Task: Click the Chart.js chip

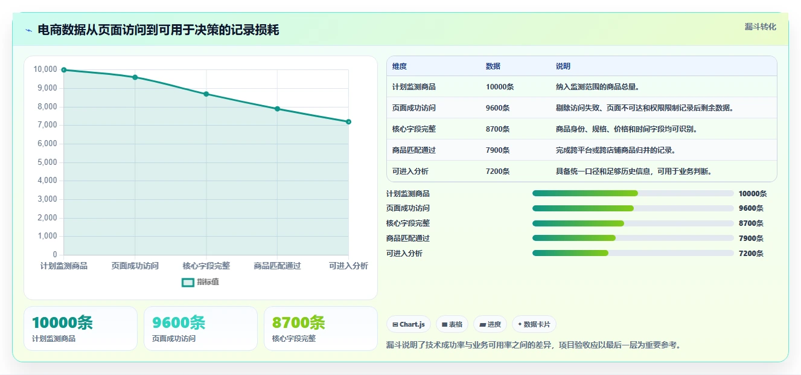Action: (409, 324)
